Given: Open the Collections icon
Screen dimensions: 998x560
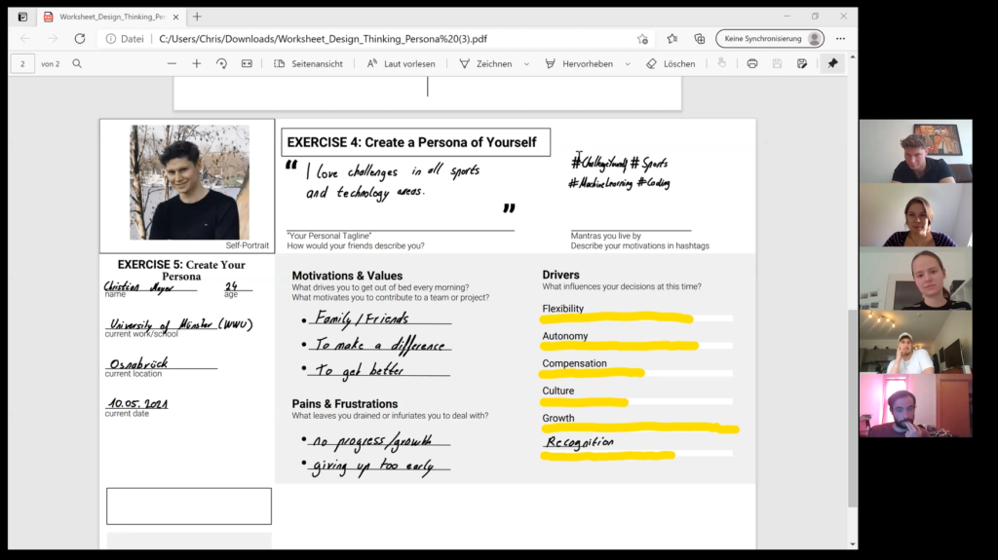Looking at the screenshot, I should 700,39.
